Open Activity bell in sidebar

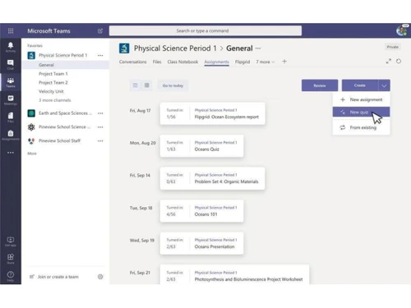pyautogui.click(x=11, y=47)
